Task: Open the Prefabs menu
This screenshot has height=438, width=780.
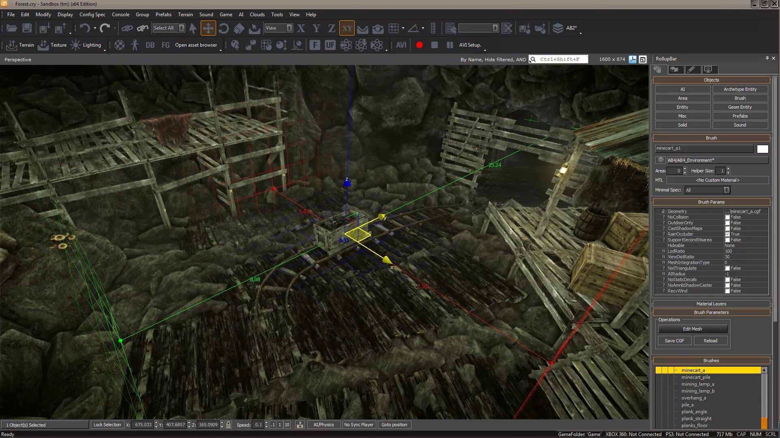Action: point(163,14)
